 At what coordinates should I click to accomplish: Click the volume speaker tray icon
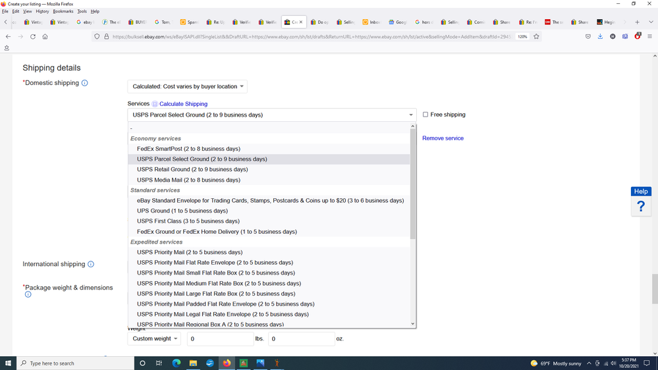click(613, 363)
